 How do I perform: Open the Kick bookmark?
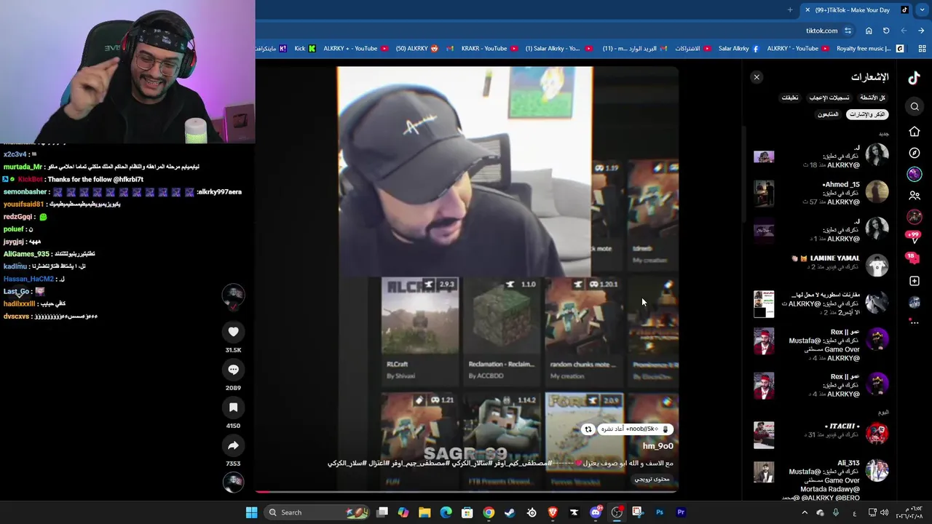click(306, 49)
